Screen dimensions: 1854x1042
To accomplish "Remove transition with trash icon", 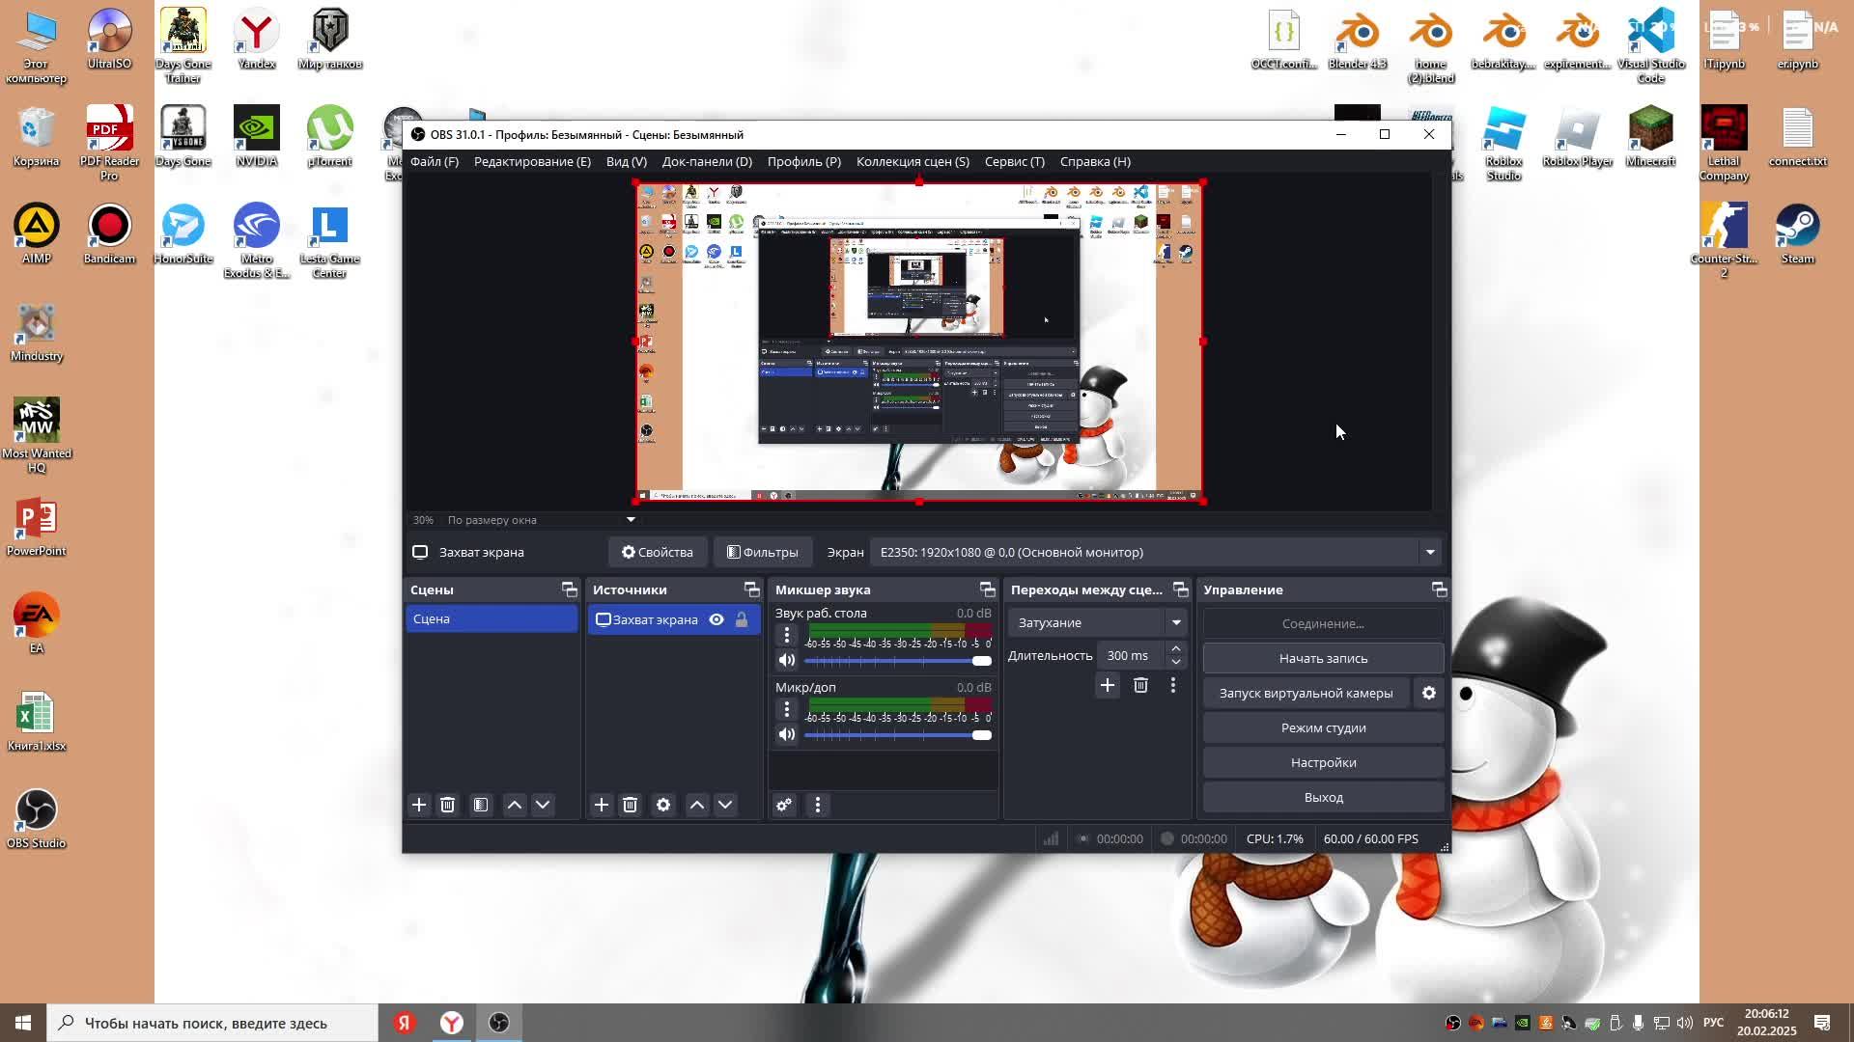I will click(x=1140, y=685).
